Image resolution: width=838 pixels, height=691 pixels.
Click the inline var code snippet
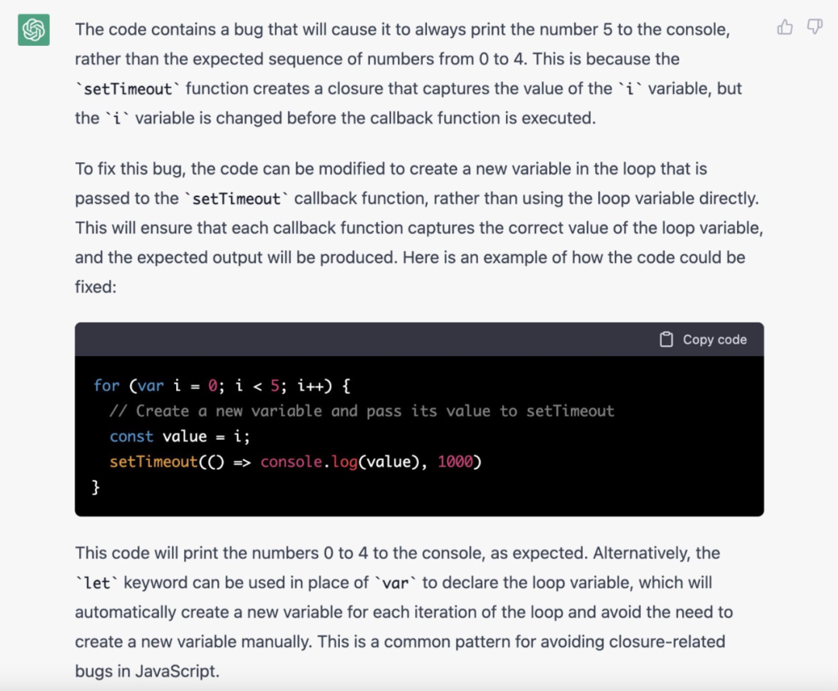tap(397, 583)
